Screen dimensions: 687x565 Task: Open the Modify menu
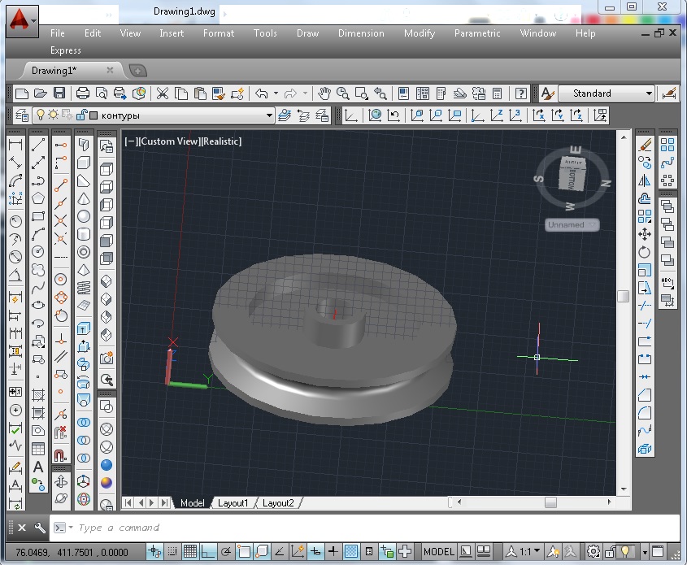[420, 33]
